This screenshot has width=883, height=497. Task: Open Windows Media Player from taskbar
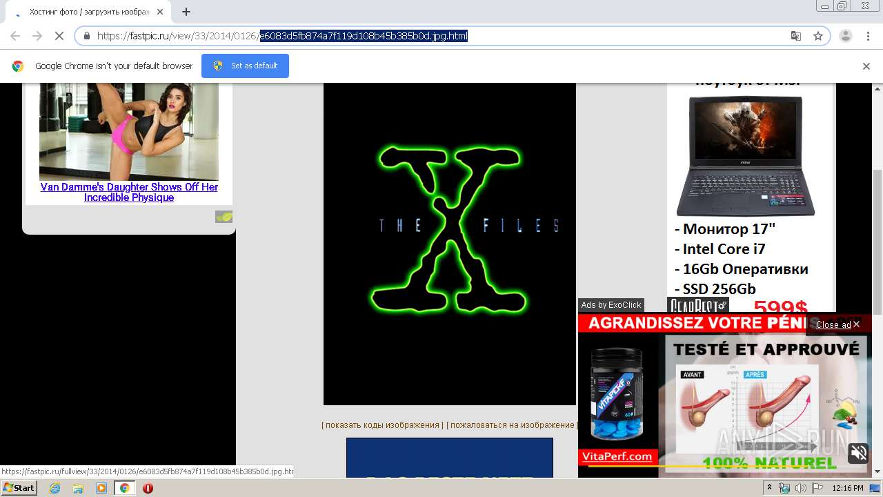click(101, 488)
